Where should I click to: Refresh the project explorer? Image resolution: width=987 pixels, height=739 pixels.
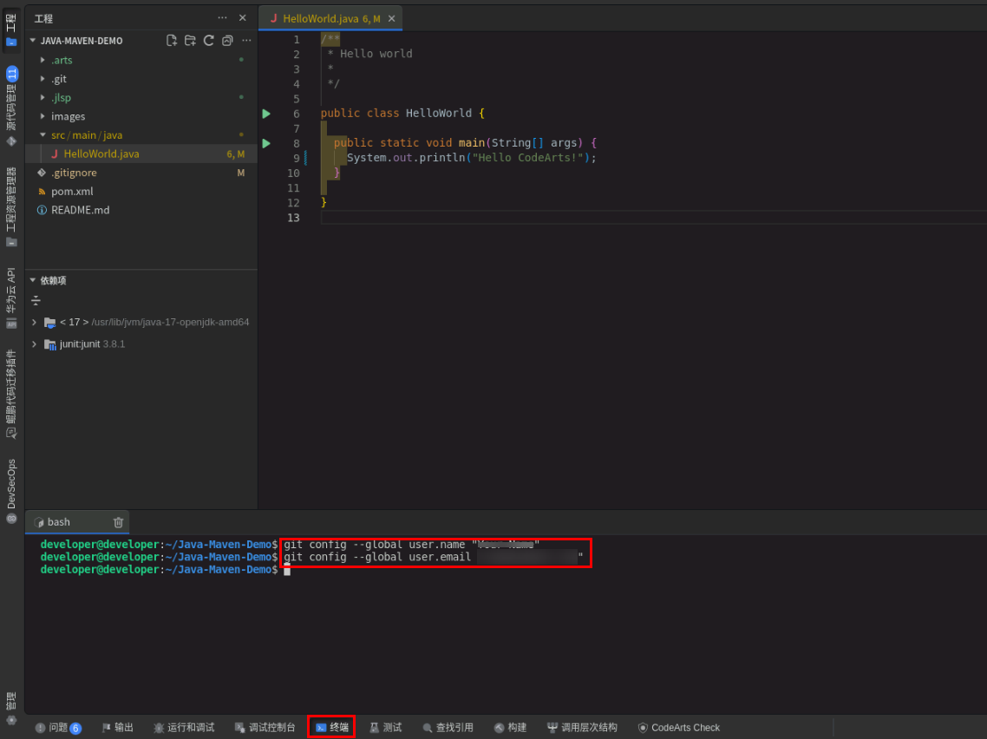coord(208,40)
